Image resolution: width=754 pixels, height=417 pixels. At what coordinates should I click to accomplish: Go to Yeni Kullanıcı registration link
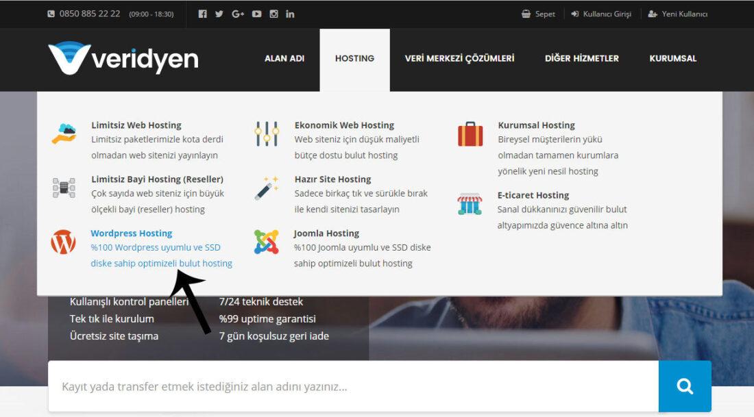tap(684, 14)
